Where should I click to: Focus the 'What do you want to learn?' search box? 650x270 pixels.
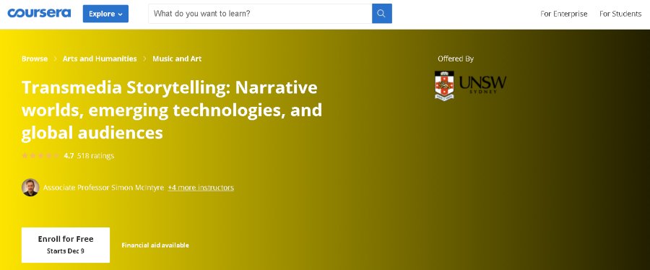point(260,14)
